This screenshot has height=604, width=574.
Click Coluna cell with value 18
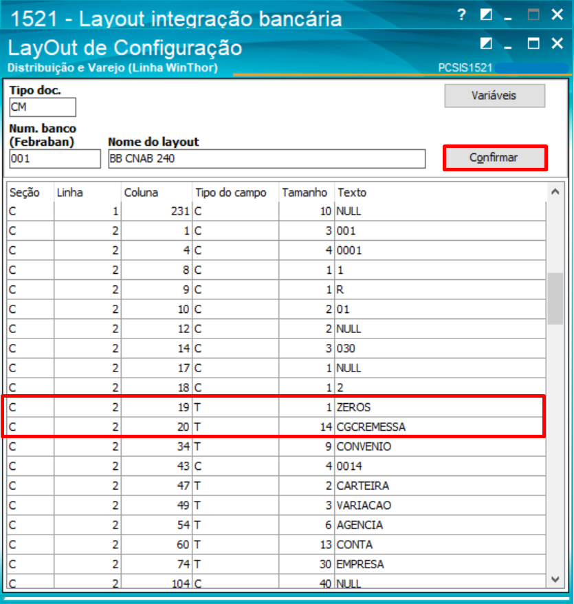click(156, 387)
